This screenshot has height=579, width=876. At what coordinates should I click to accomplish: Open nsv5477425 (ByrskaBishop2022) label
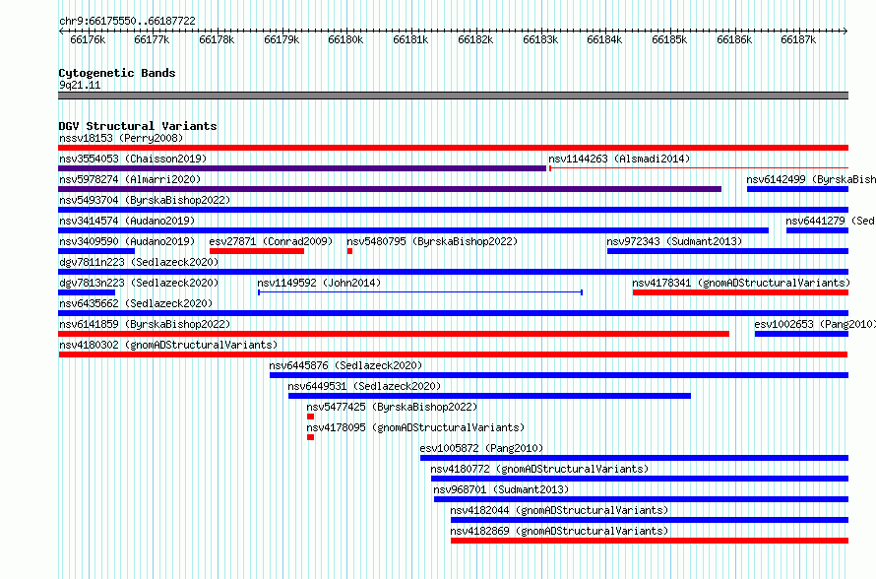coord(392,407)
